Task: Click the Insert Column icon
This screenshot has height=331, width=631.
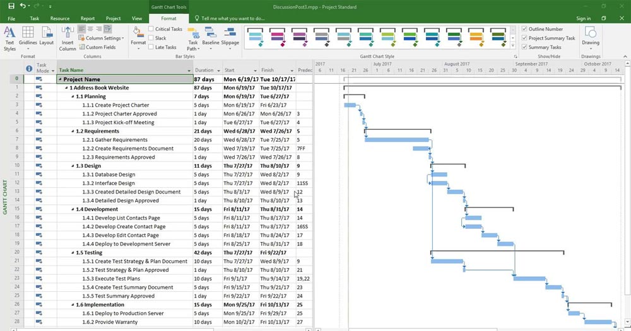Action: [x=68, y=38]
